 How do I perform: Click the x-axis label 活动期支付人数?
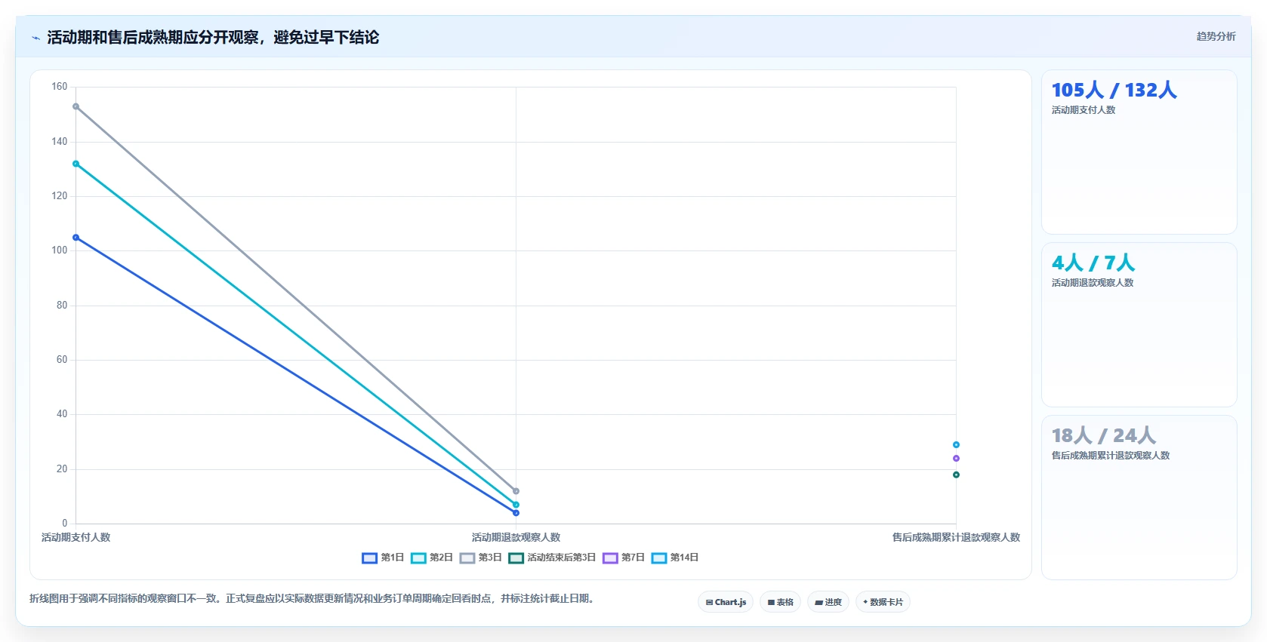(76, 538)
